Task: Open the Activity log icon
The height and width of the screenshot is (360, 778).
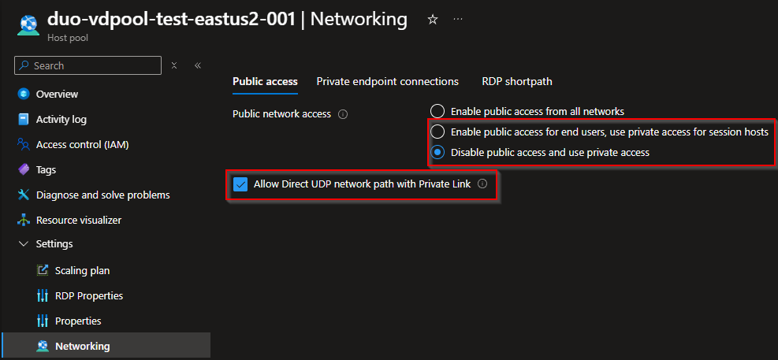Action: 23,119
